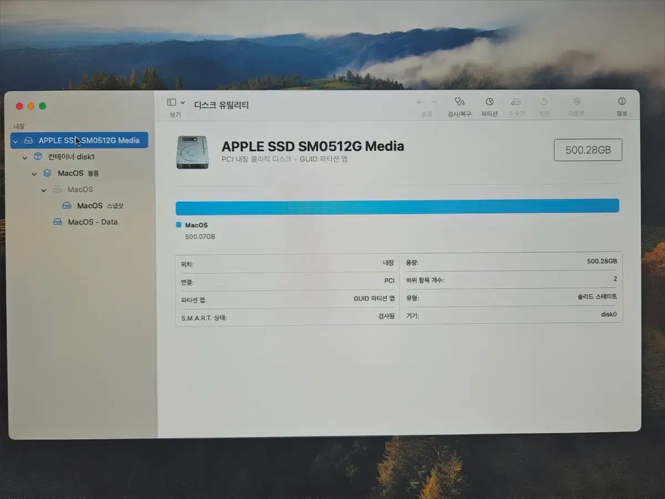This screenshot has height=499, width=665.
Task: Click the disk icon beside APPLE SSD in sidebar
Action: point(28,141)
